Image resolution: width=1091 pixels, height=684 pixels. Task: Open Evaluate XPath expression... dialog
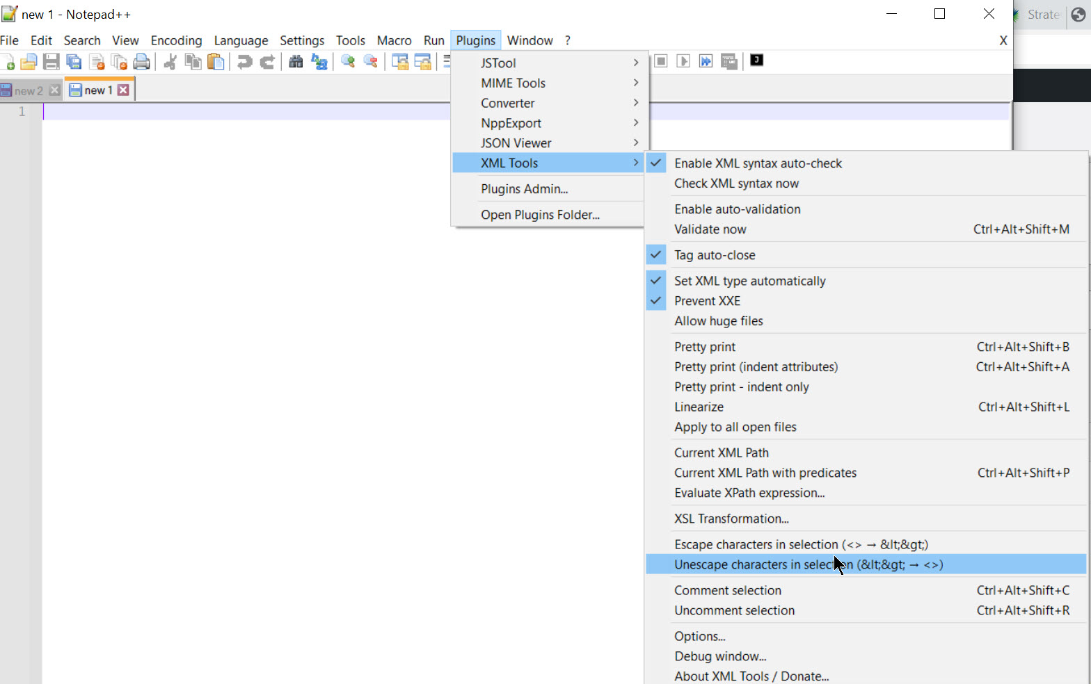866,494
